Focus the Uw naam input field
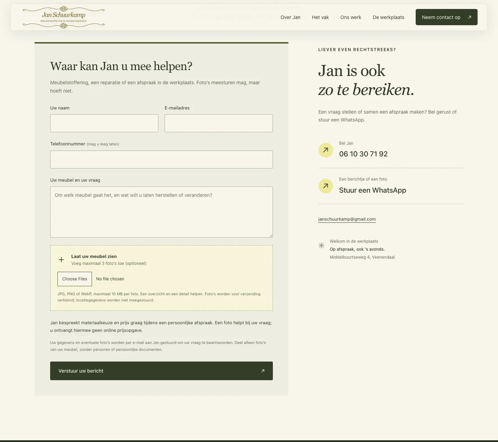 click(x=104, y=123)
